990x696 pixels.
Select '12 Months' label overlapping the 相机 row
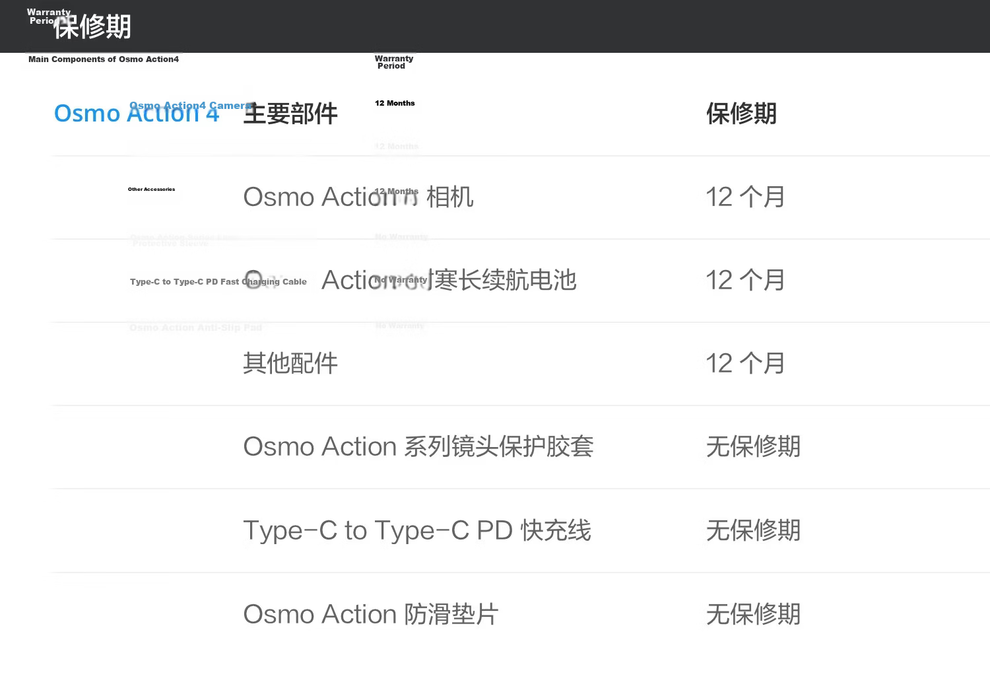coord(397,191)
